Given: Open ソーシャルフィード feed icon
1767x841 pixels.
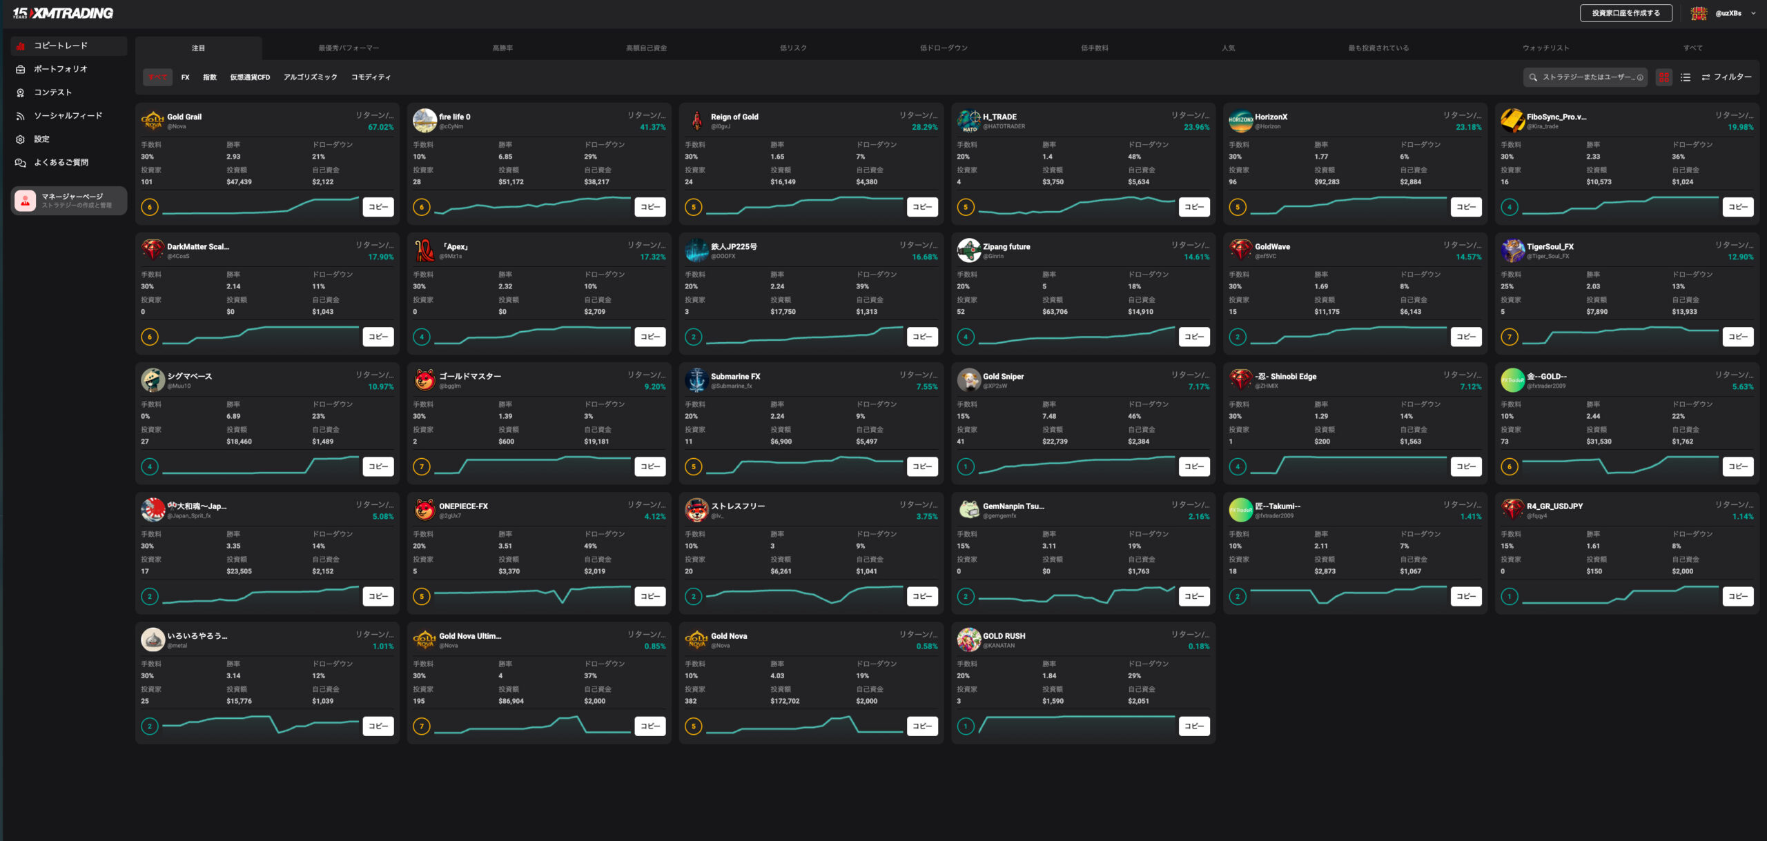Looking at the screenshot, I should point(20,116).
